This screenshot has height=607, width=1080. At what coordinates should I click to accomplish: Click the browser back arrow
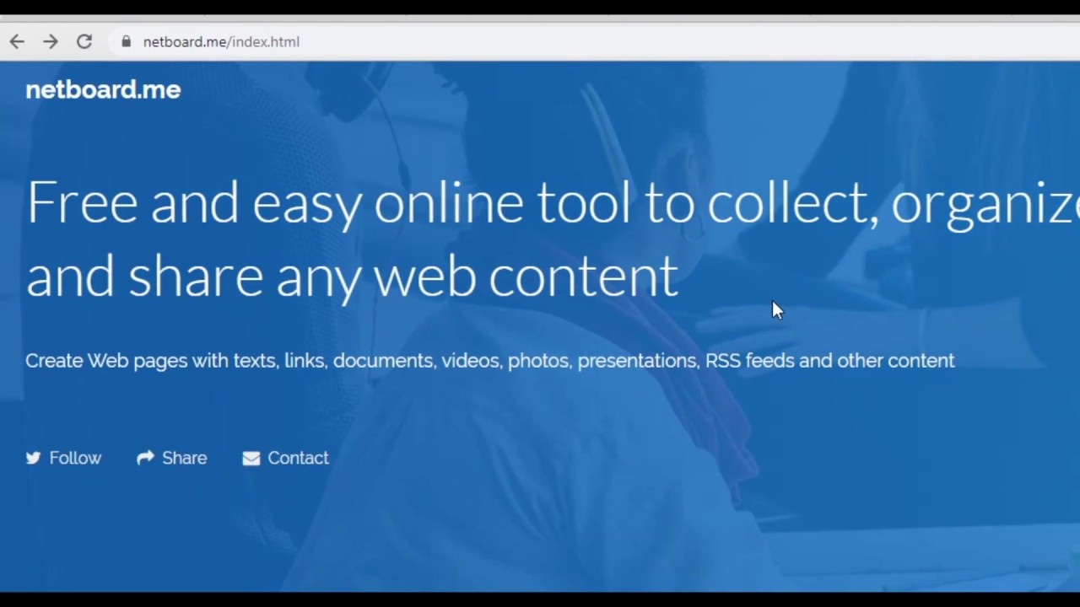pyautogui.click(x=17, y=41)
